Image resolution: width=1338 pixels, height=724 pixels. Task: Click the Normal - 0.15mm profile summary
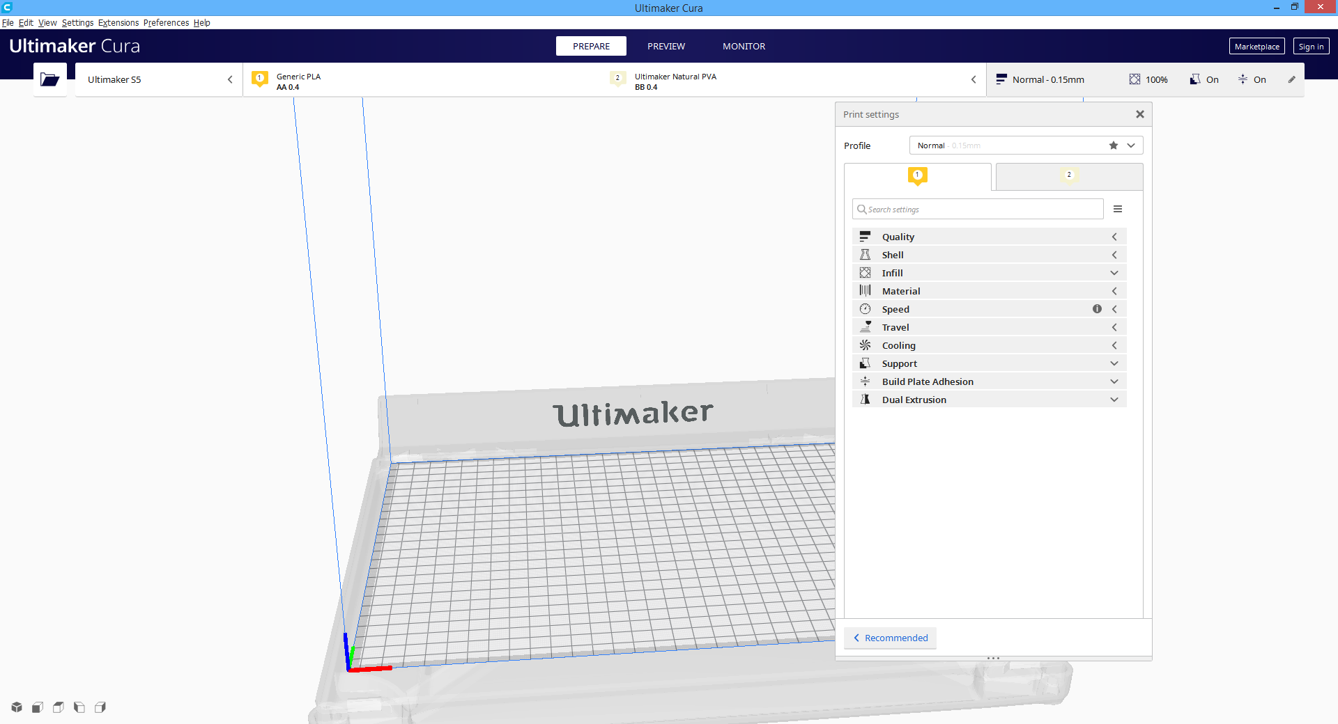tap(1040, 79)
